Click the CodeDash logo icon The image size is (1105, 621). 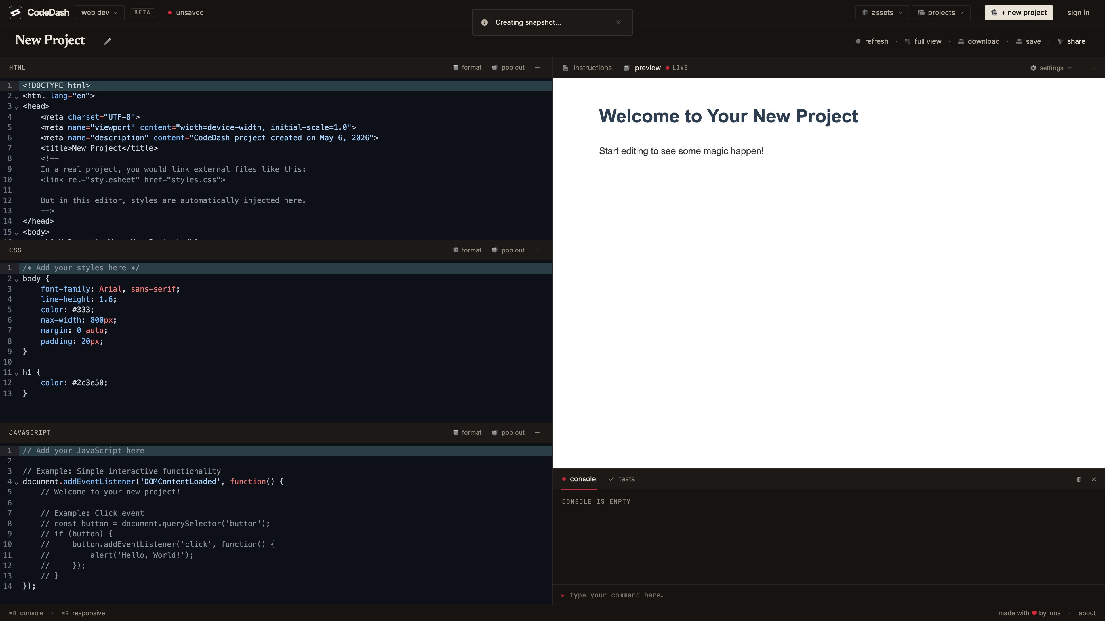tap(16, 12)
